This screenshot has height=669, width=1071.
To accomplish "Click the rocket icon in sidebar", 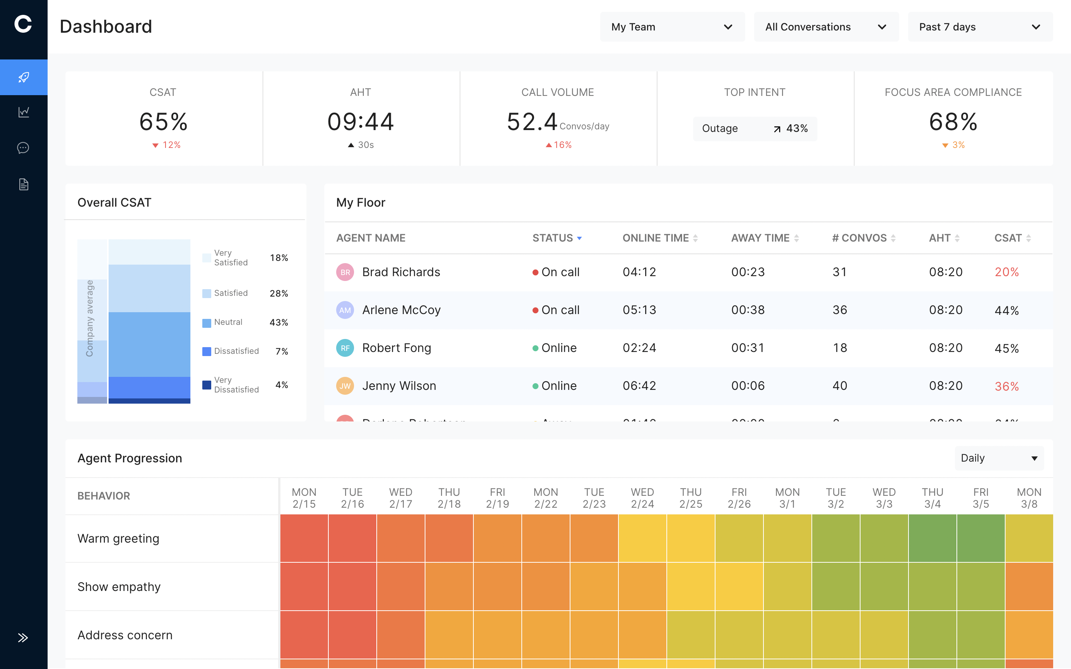I will click(23, 77).
